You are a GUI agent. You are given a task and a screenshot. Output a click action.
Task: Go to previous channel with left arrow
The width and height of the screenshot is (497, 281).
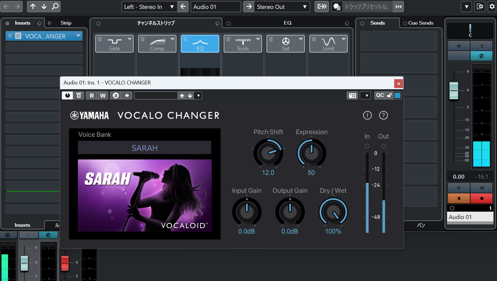coord(6,7)
